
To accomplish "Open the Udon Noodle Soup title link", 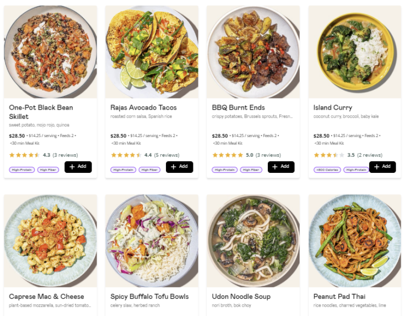I will tap(241, 296).
